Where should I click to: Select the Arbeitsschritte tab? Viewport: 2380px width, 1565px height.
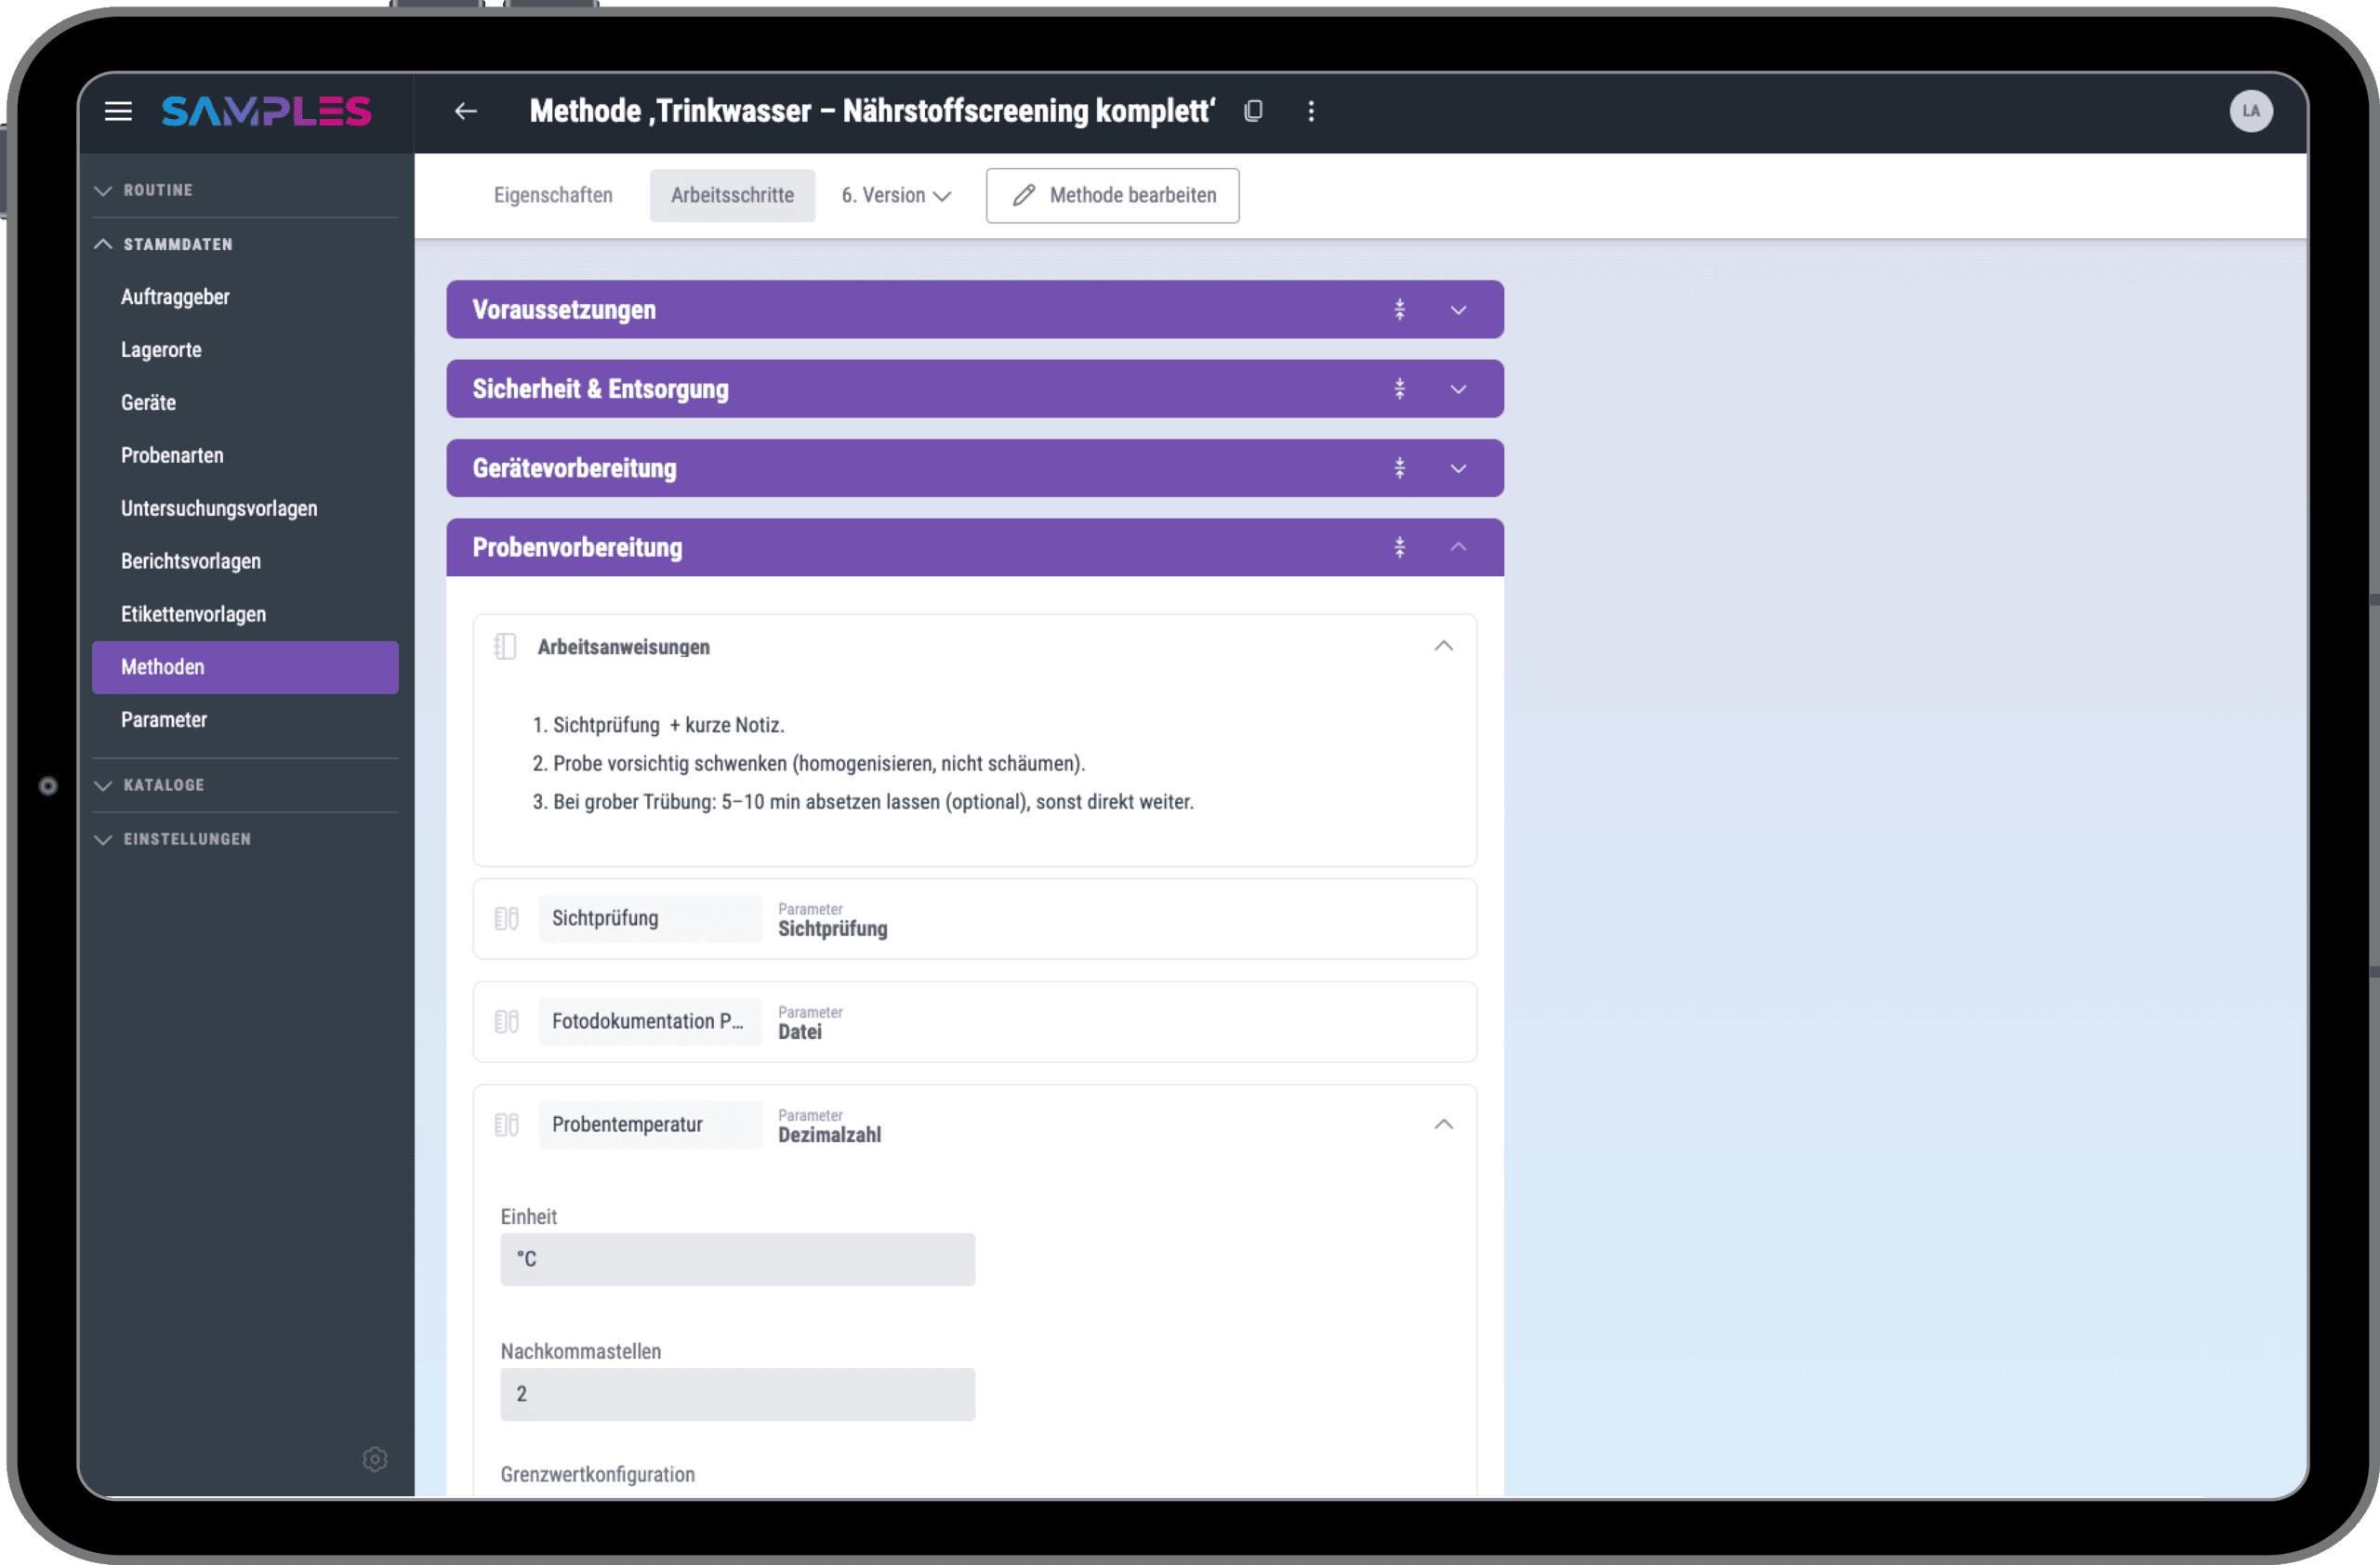click(x=732, y=195)
